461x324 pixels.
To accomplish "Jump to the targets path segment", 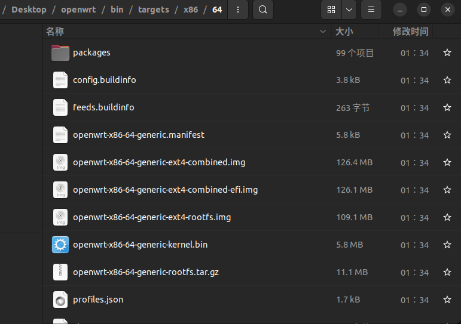I will tap(154, 10).
